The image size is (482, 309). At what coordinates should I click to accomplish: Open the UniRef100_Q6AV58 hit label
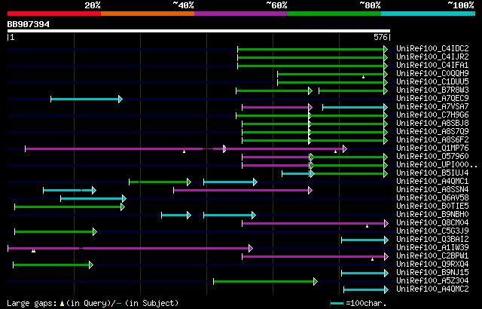432,198
